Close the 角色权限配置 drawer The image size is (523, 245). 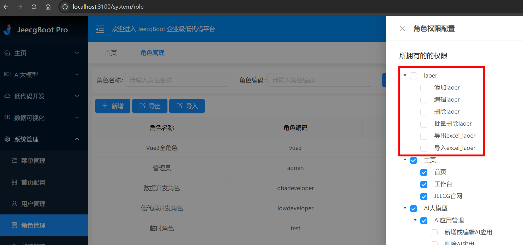[x=402, y=28]
